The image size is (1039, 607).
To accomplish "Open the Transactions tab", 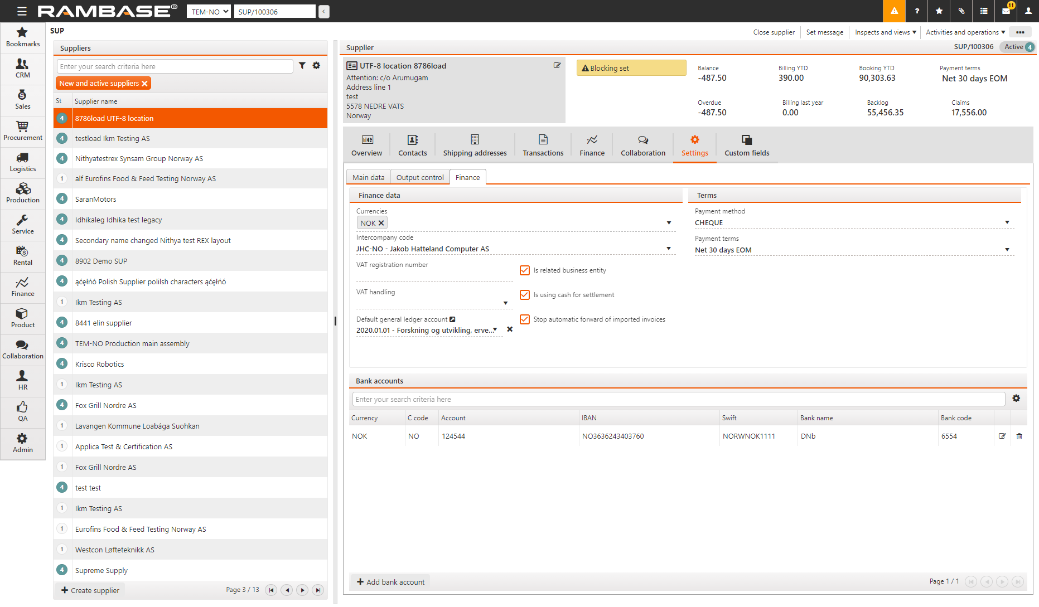I will (x=543, y=145).
